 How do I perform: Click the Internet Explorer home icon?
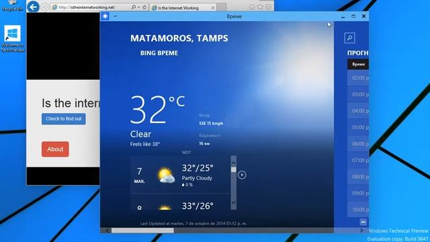[252, 7]
